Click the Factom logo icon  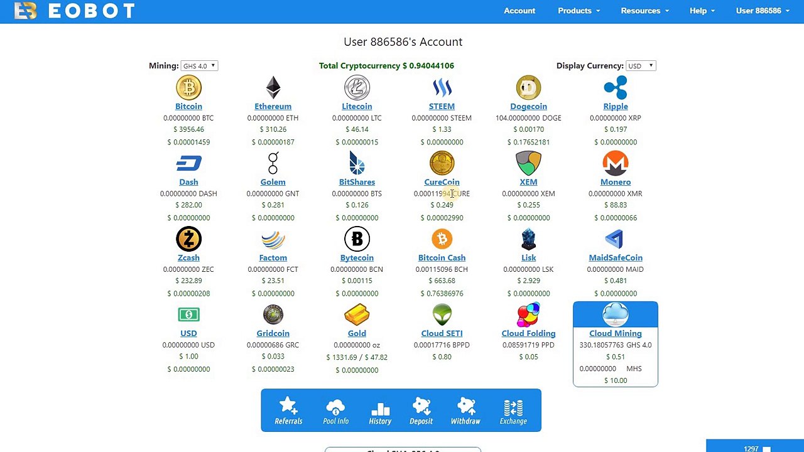273,239
